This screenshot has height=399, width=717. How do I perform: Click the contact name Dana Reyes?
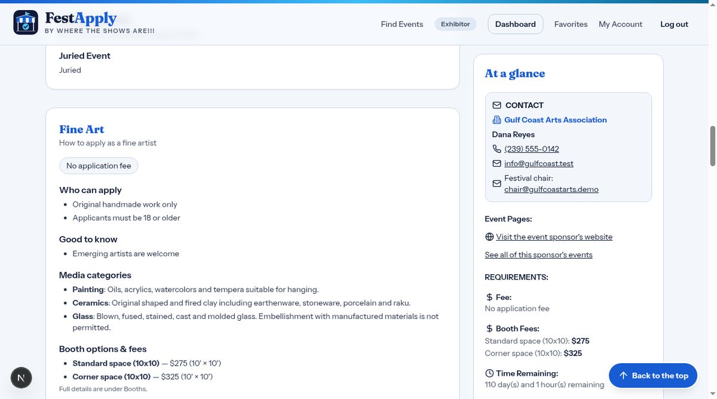click(513, 134)
